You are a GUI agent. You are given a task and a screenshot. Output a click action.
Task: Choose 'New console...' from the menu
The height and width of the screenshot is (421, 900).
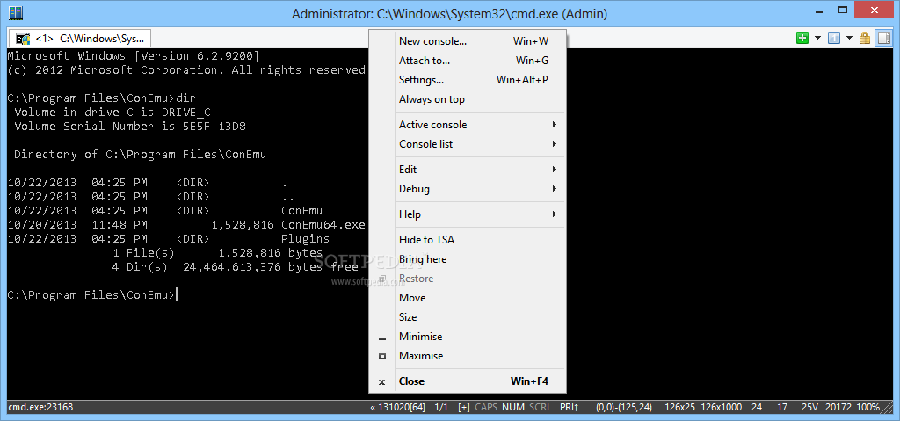click(468, 40)
